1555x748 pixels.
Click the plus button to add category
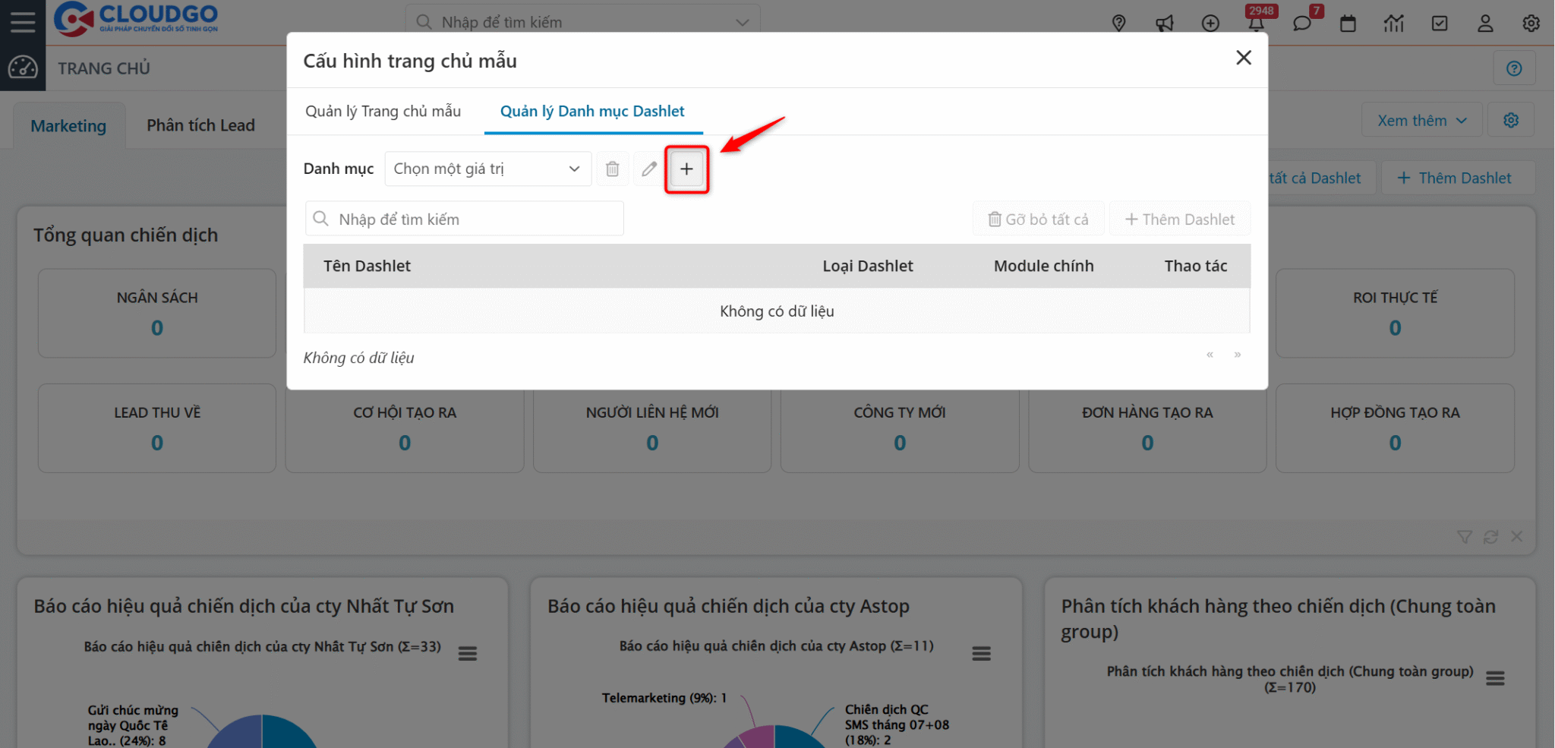(686, 169)
